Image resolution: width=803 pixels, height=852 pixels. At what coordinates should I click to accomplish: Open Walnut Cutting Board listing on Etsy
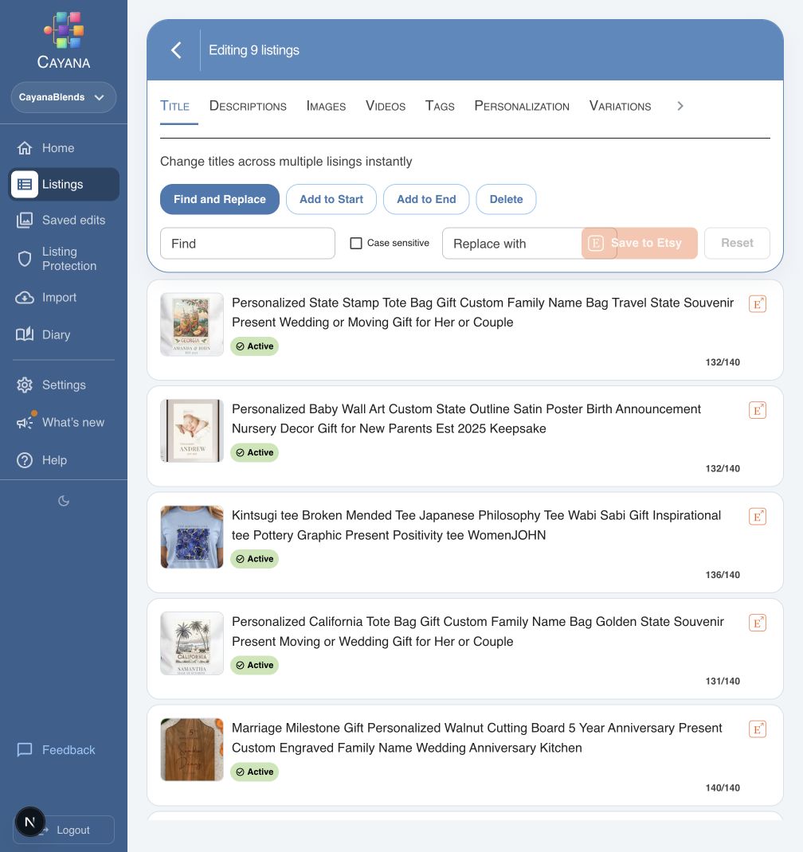758,729
